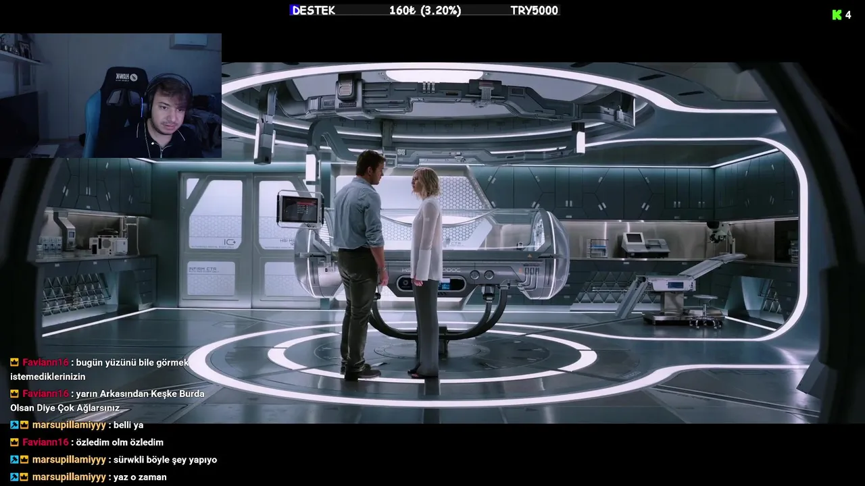Click crown badge beside 'yarın Arkasından' message
Image resolution: width=865 pixels, height=486 pixels.
[x=15, y=394]
